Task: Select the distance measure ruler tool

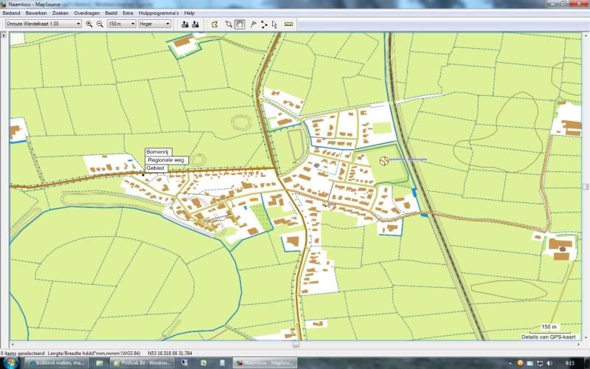Action: tap(288, 24)
